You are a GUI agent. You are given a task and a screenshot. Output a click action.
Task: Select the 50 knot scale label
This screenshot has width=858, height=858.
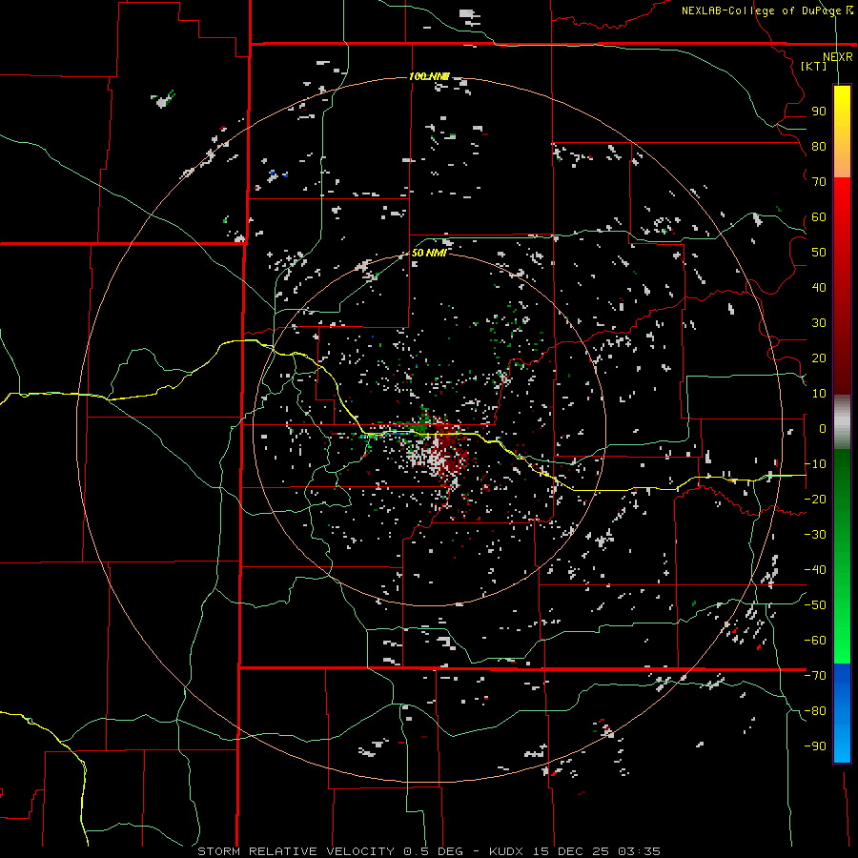click(819, 253)
